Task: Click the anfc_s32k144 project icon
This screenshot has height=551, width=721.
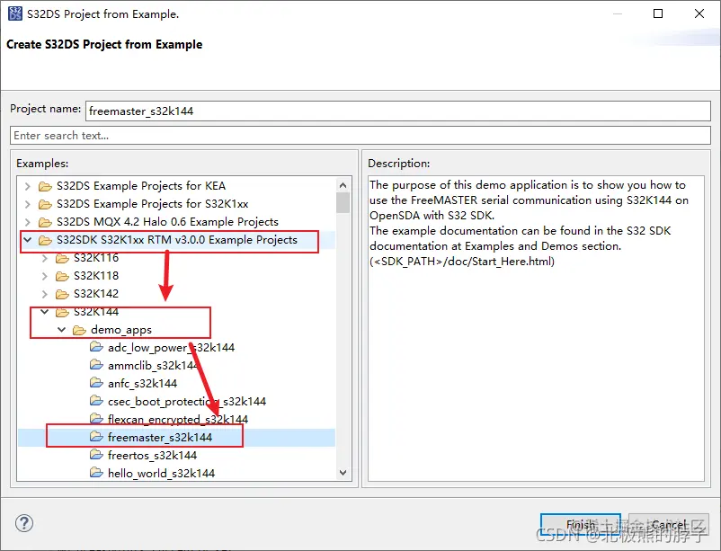Action: 96,383
